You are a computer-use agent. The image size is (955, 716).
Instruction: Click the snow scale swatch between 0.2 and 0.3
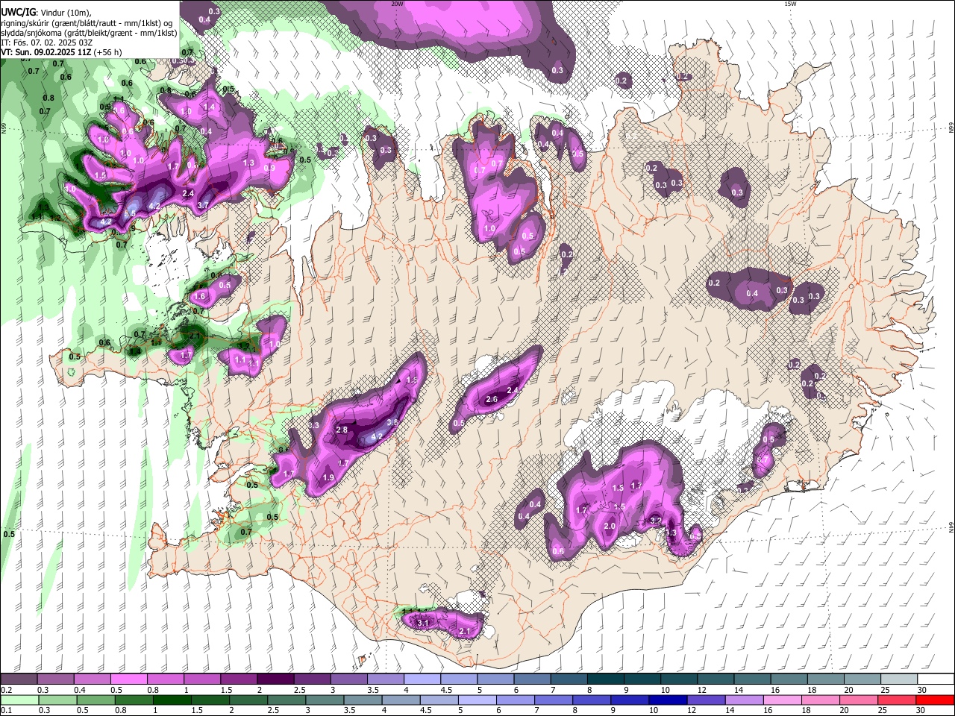(19, 679)
